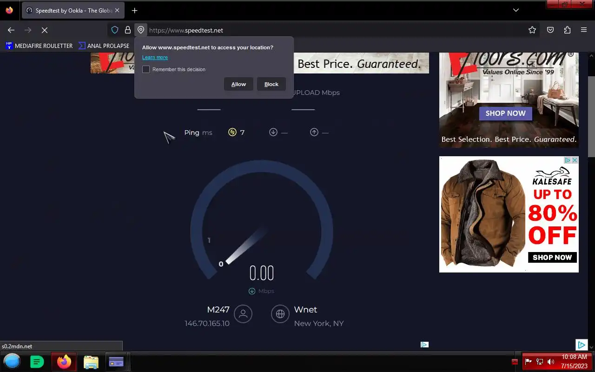
Task: Open the Start menu orb
Action: coord(13,361)
